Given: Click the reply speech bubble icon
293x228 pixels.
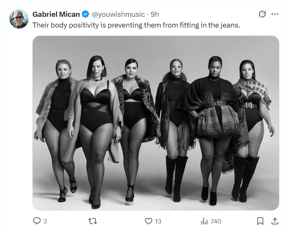Looking at the screenshot, I should [37, 221].
